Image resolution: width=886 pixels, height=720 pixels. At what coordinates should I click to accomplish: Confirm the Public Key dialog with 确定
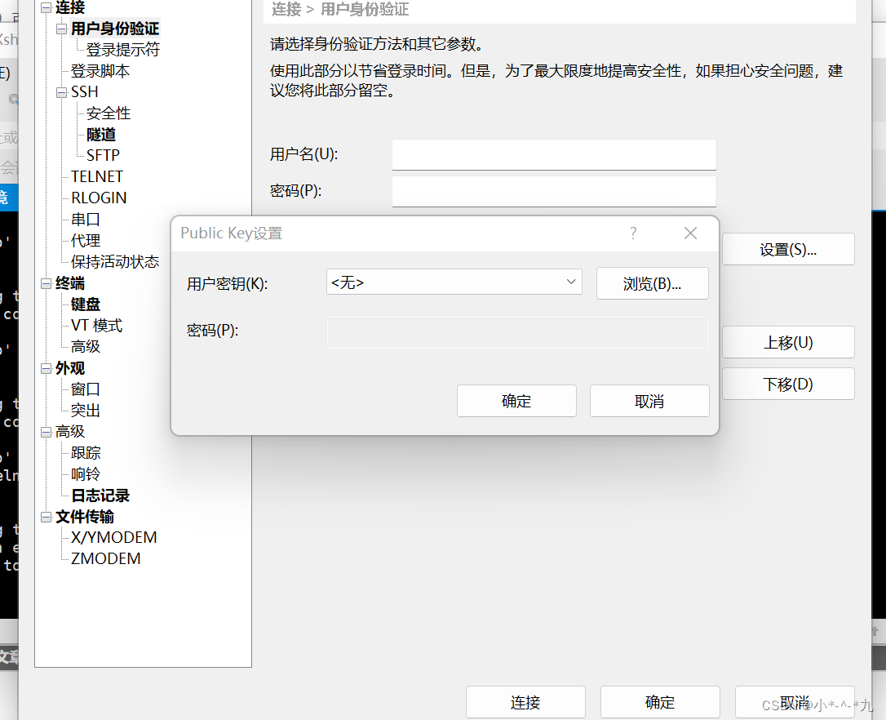click(x=516, y=400)
